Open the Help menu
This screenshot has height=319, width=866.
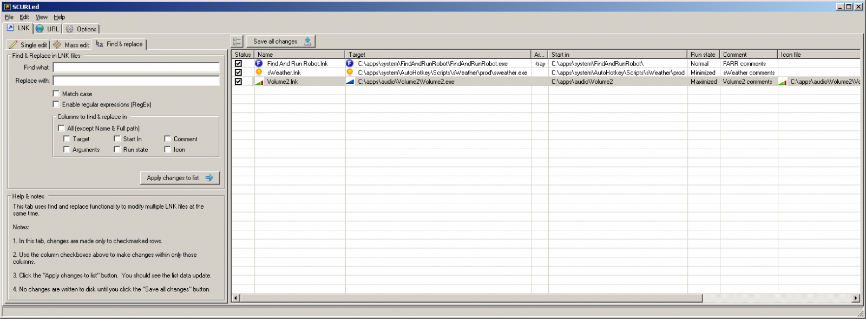click(59, 17)
